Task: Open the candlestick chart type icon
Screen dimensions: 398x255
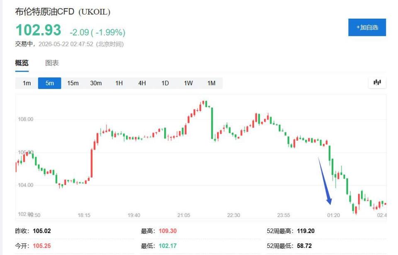Action: (377, 83)
